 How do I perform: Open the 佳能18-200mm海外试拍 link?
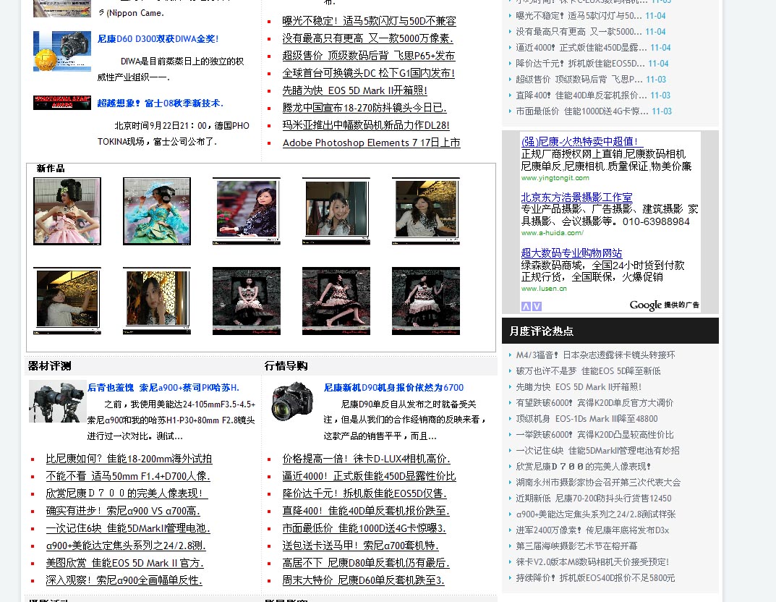(x=129, y=459)
